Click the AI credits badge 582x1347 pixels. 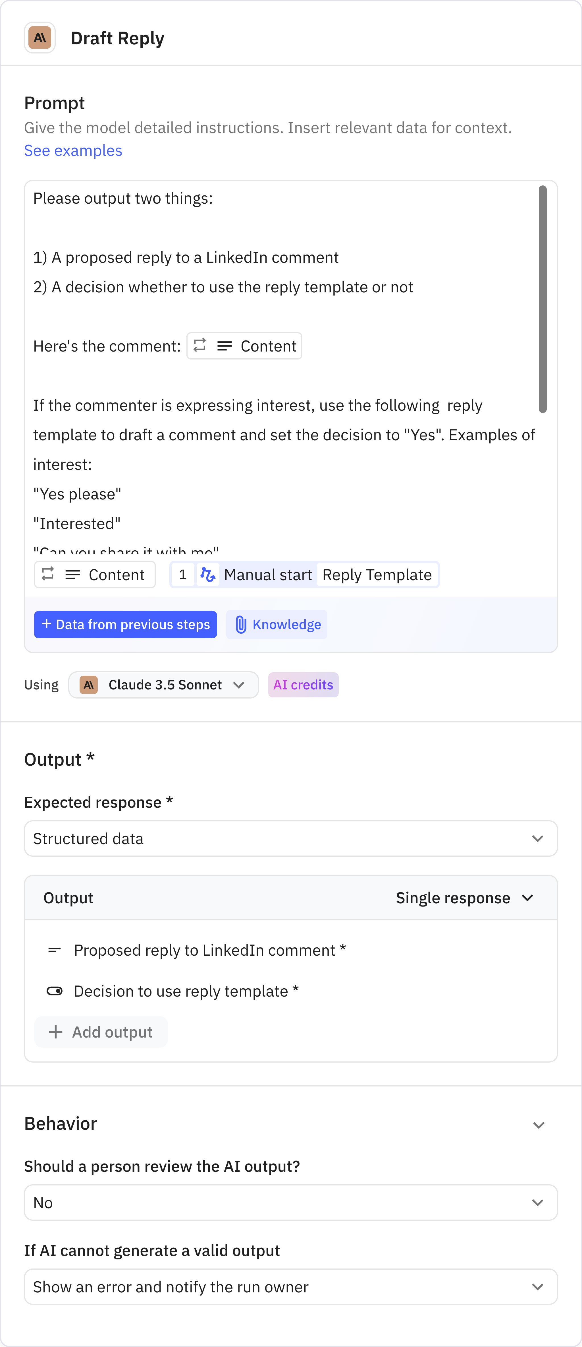303,685
